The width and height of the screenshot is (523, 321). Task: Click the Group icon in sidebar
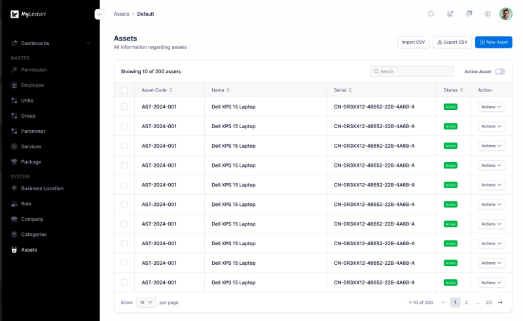click(x=14, y=116)
